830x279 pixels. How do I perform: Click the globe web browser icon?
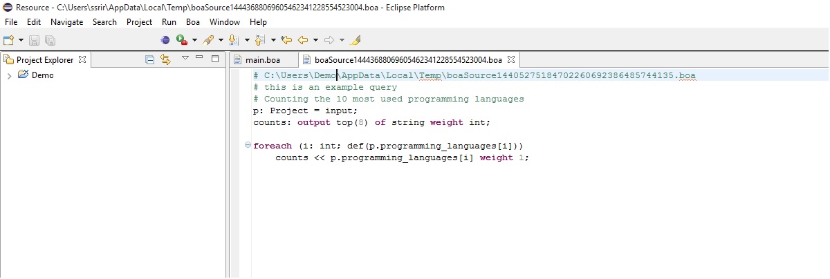pos(165,41)
